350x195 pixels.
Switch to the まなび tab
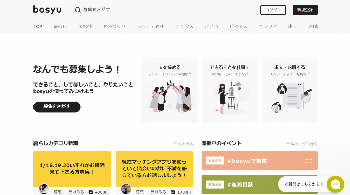pos(85,27)
